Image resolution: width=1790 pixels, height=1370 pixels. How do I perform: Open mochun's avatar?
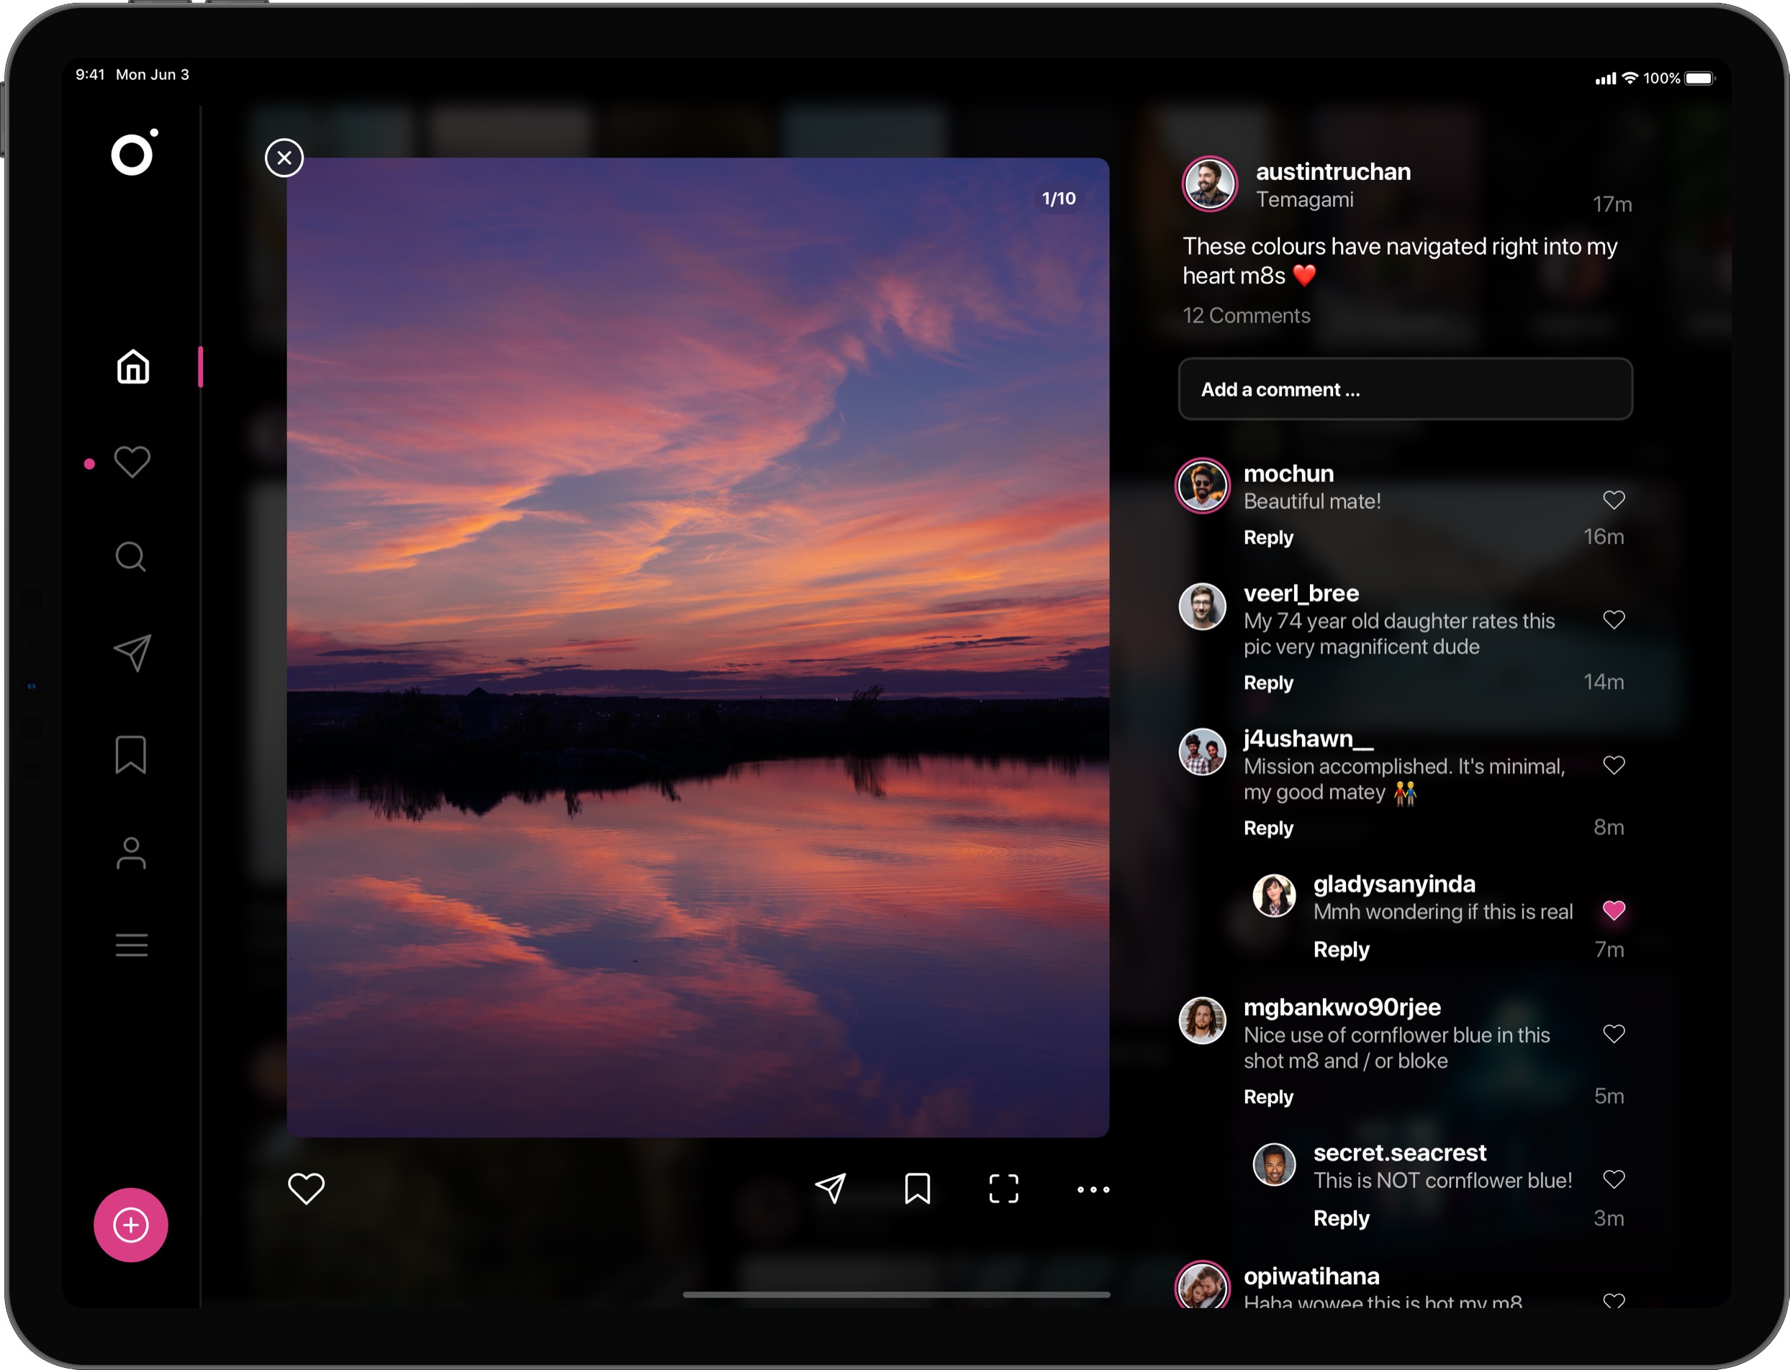coord(1201,485)
